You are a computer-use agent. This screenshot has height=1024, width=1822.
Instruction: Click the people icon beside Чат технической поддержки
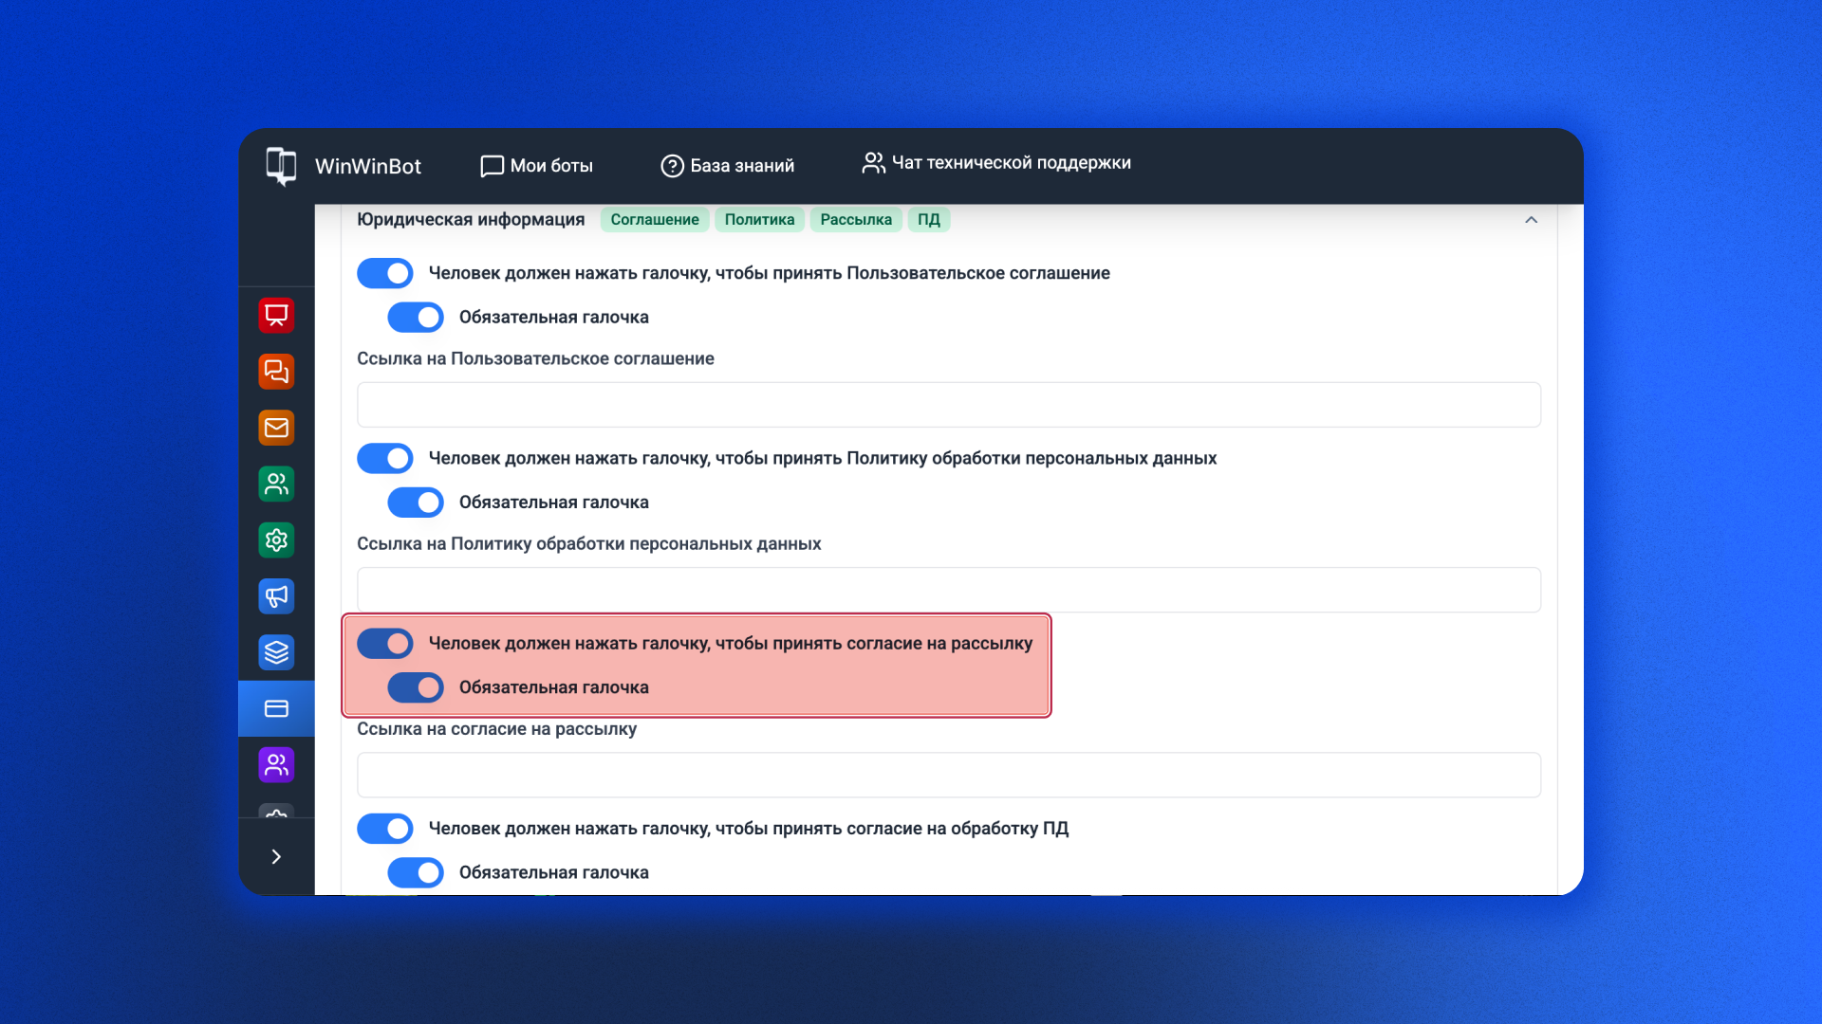[873, 163]
